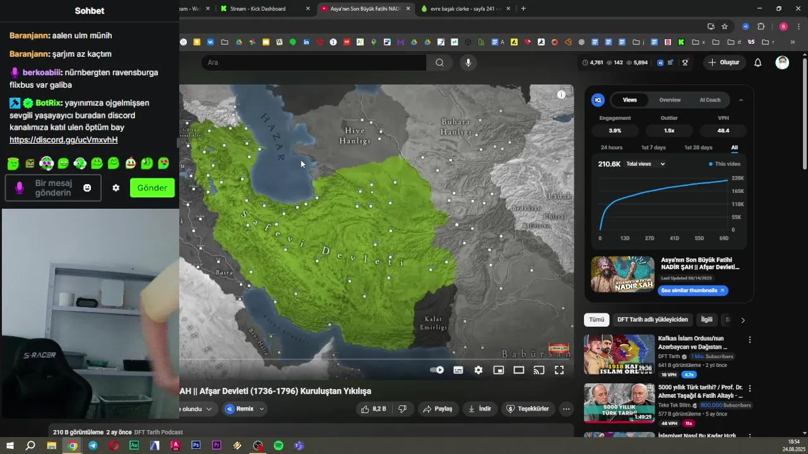Open the Total views dropdown
The width and height of the screenshot is (808, 454).
646,164
